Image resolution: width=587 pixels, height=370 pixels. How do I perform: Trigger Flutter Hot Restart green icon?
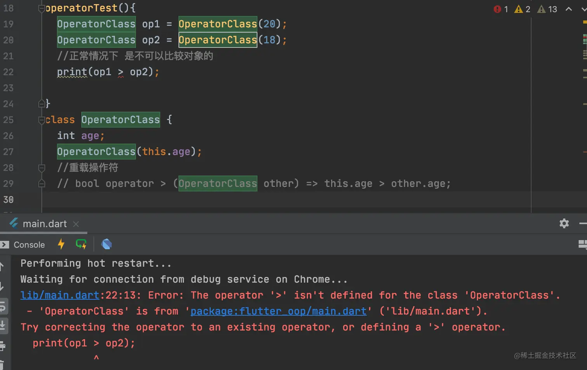[x=81, y=244]
